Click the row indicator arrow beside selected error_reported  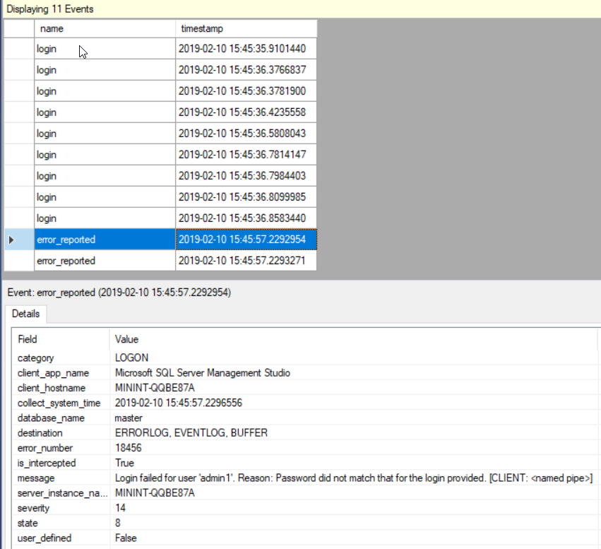pyautogui.click(x=11, y=240)
